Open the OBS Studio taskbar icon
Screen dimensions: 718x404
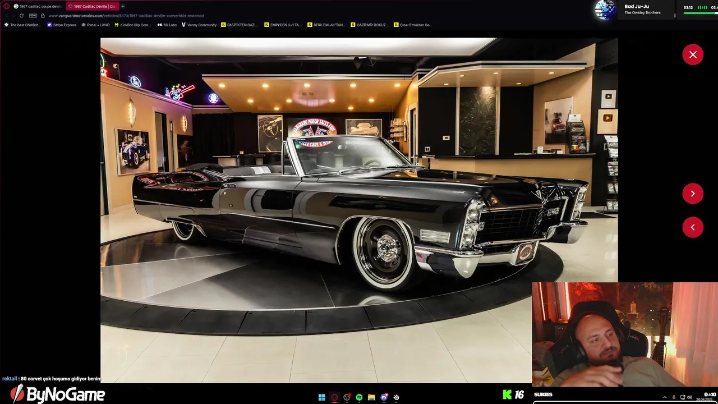coord(347,397)
